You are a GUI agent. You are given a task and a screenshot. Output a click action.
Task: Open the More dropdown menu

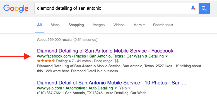pos(139,25)
